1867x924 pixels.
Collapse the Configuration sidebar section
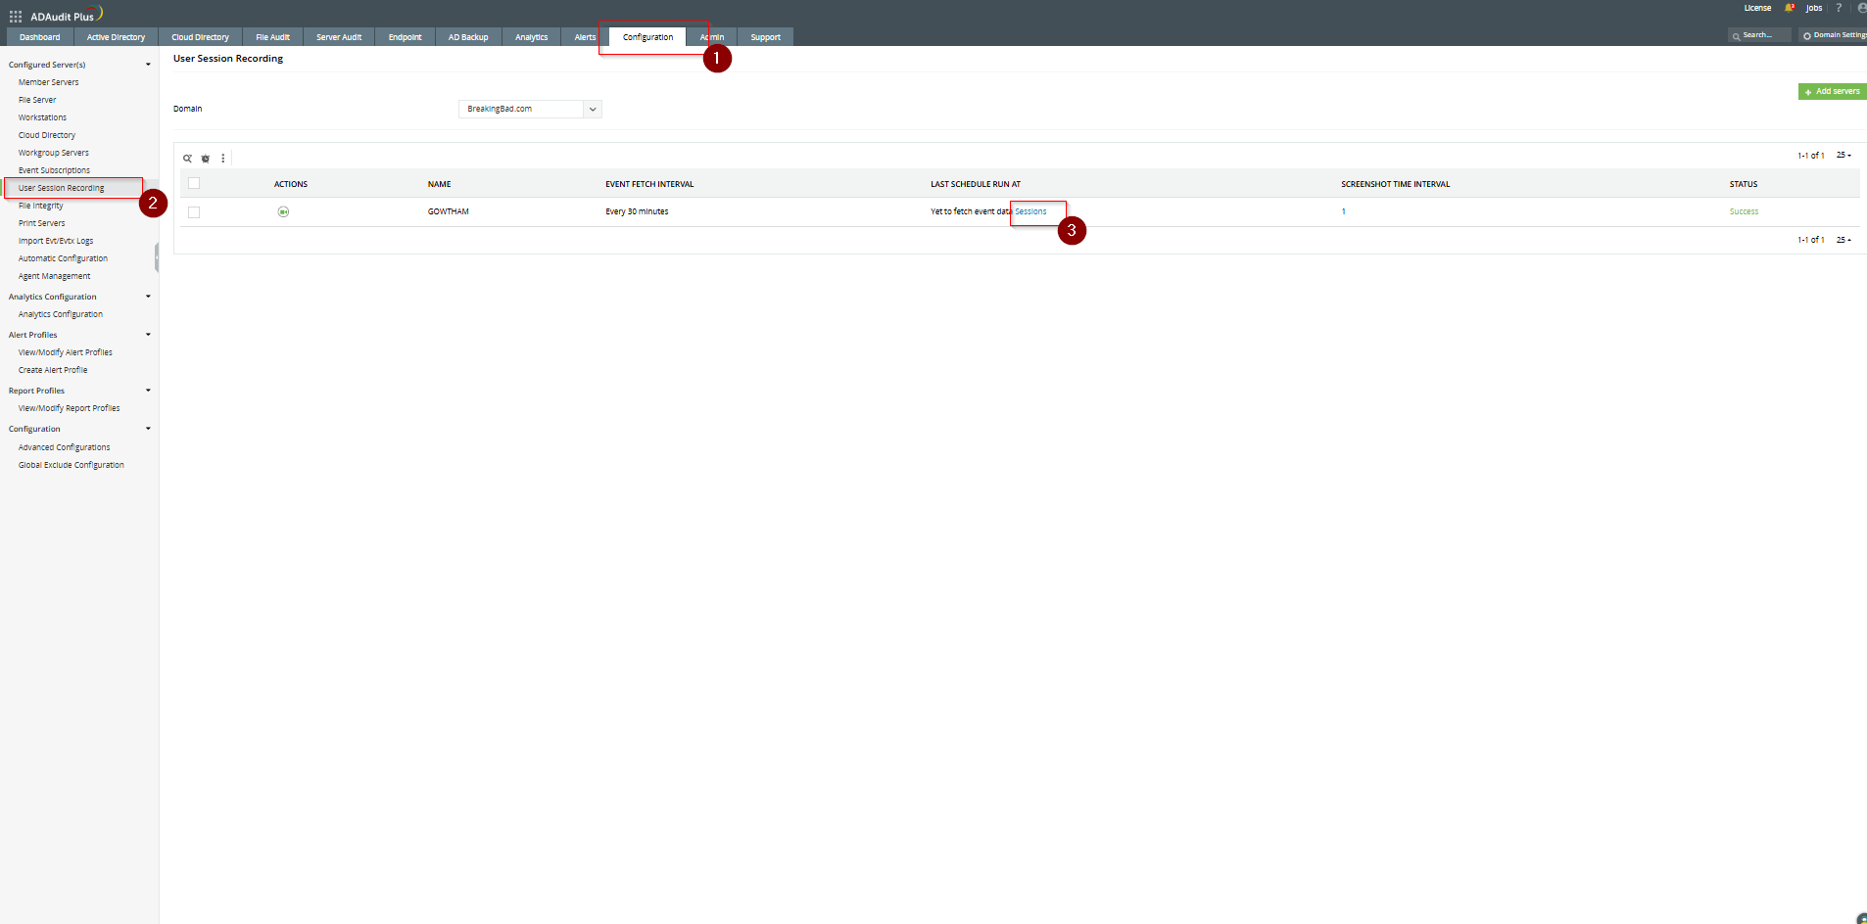click(x=148, y=429)
